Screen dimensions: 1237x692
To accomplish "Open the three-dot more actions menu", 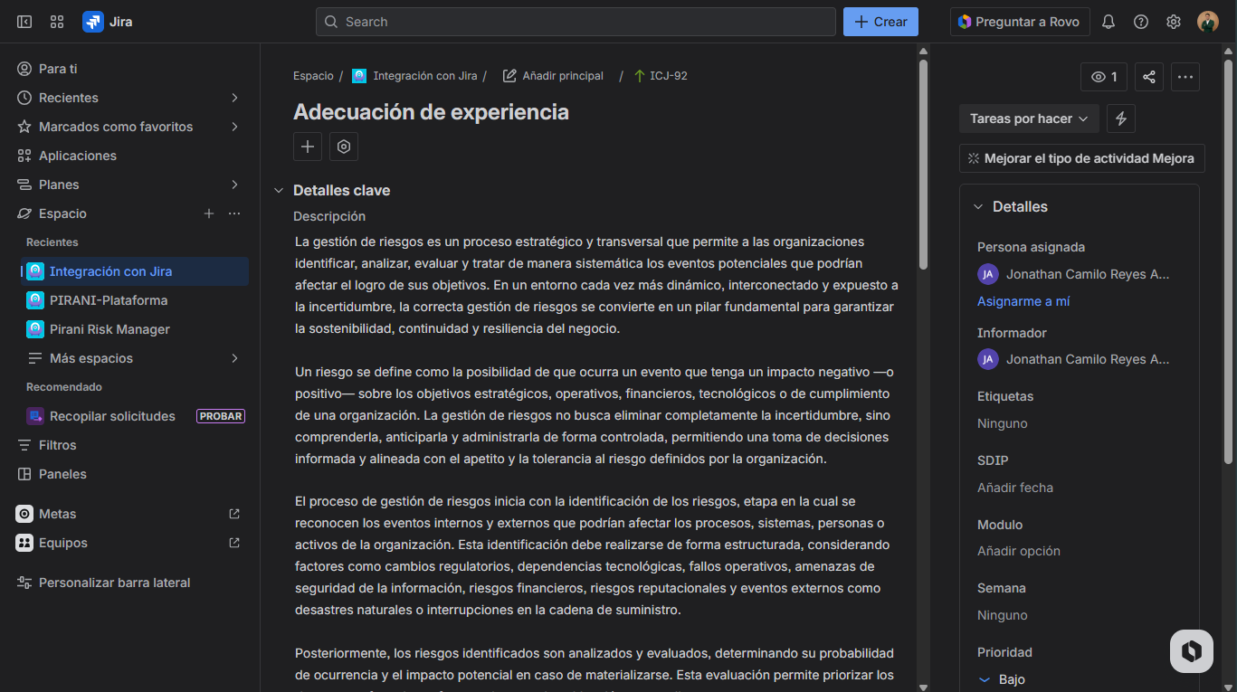I will pos(1185,77).
